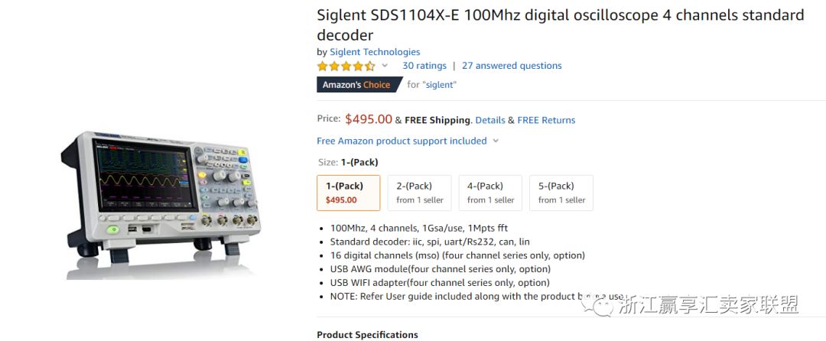Click the Siglent SDS1104X-E product title
826x341 pixels.
coord(561,24)
